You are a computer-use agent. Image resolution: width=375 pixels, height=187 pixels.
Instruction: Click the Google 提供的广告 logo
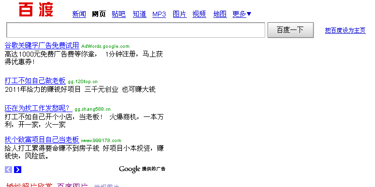tap(142, 169)
